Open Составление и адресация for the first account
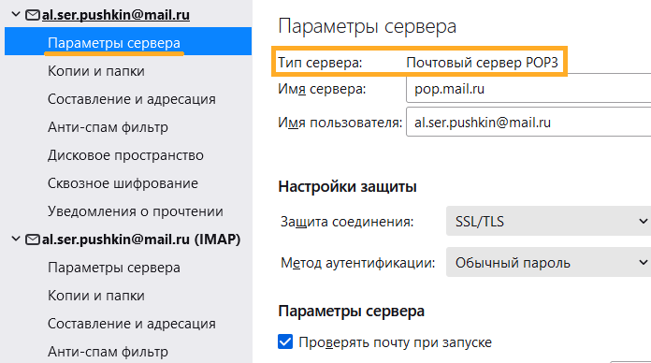 tap(128, 99)
